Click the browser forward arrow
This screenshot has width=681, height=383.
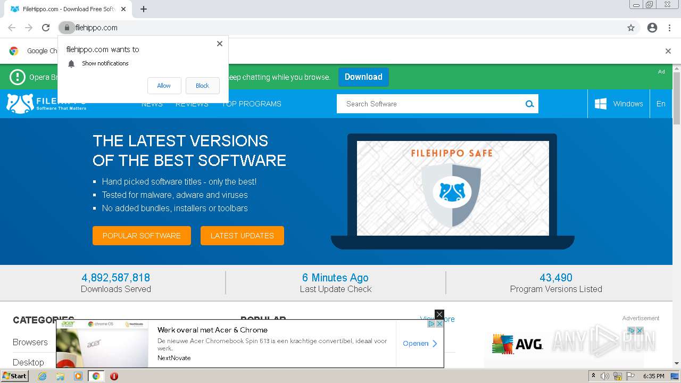point(29,28)
